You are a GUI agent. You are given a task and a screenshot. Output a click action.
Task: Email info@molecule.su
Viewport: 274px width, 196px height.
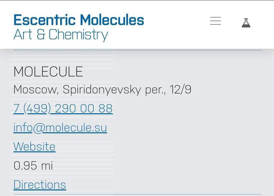click(x=60, y=128)
